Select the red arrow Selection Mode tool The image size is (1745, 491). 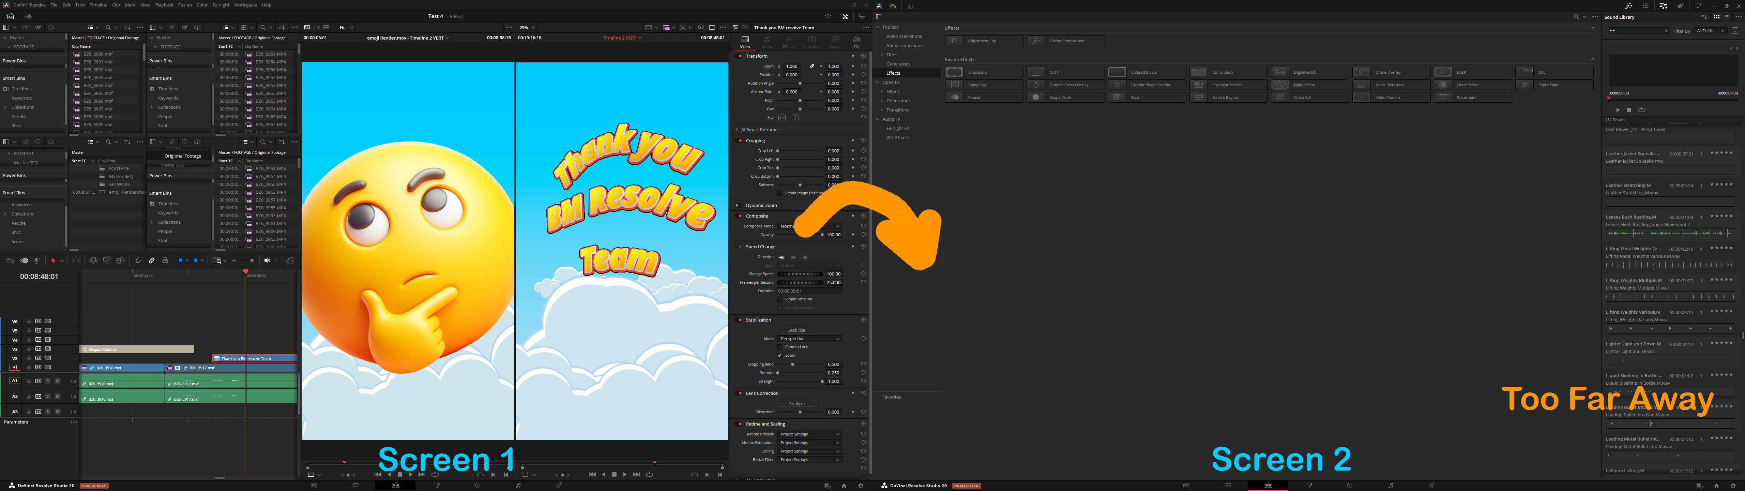pyautogui.click(x=54, y=261)
